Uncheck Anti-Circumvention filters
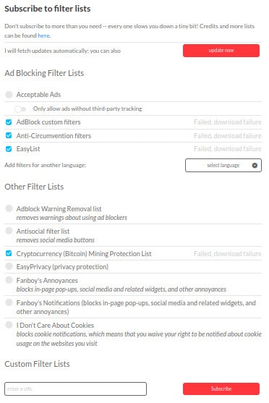The width and height of the screenshot is (269, 403). coord(9,135)
